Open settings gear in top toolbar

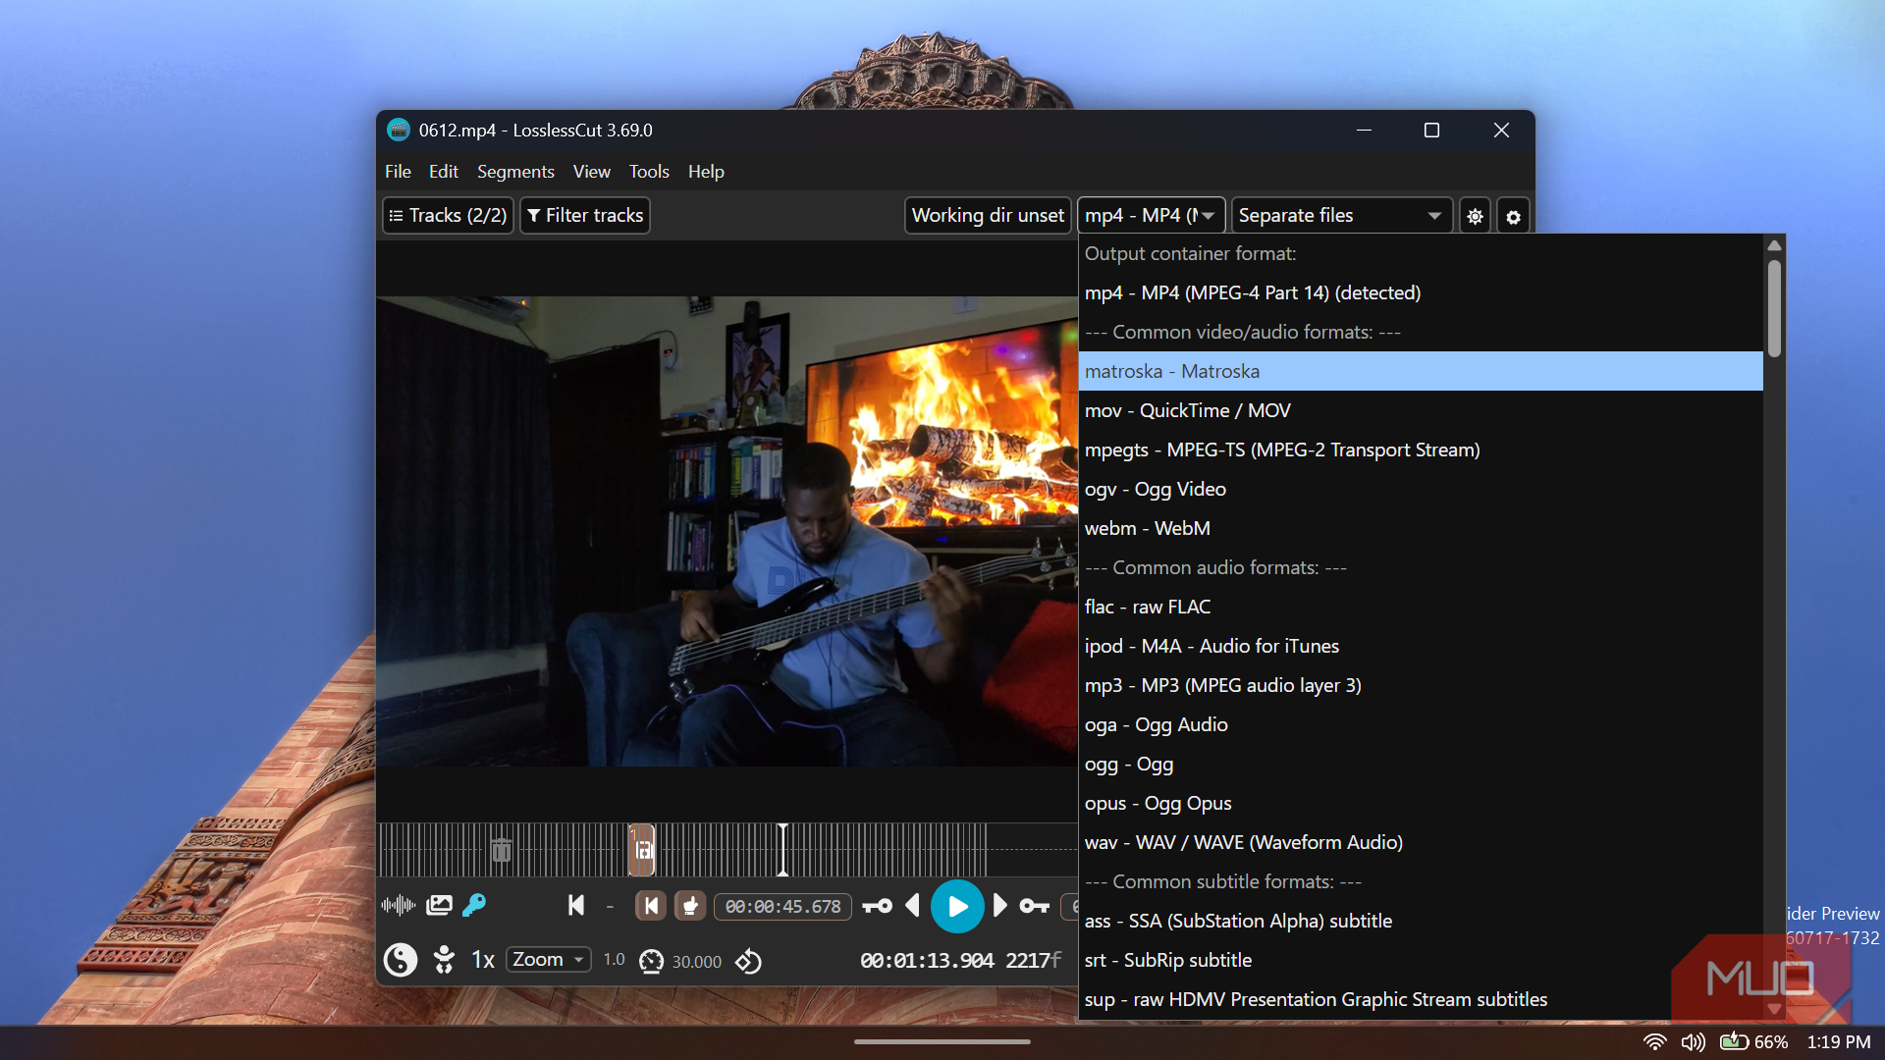(x=1513, y=216)
